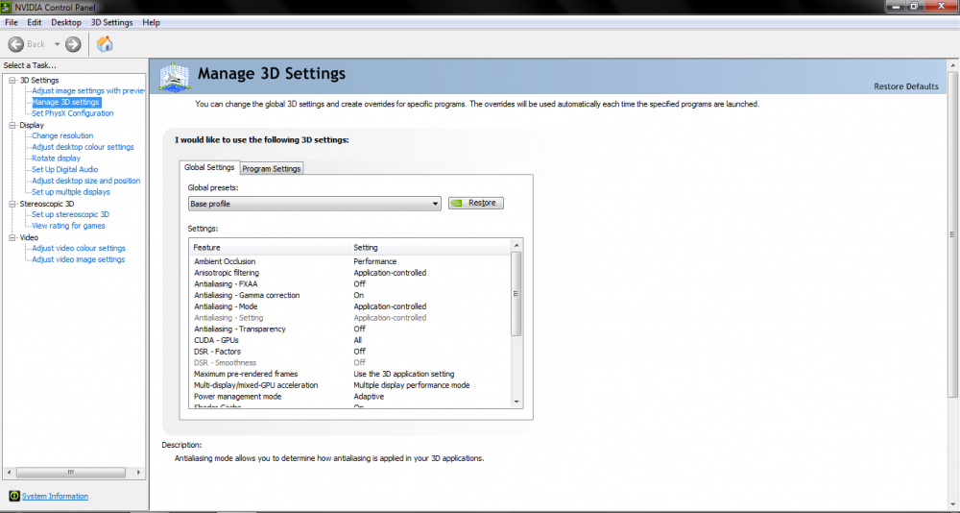Image resolution: width=960 pixels, height=513 pixels.
Task: Select the Anisotropic filtering row
Action: pyautogui.click(x=349, y=273)
